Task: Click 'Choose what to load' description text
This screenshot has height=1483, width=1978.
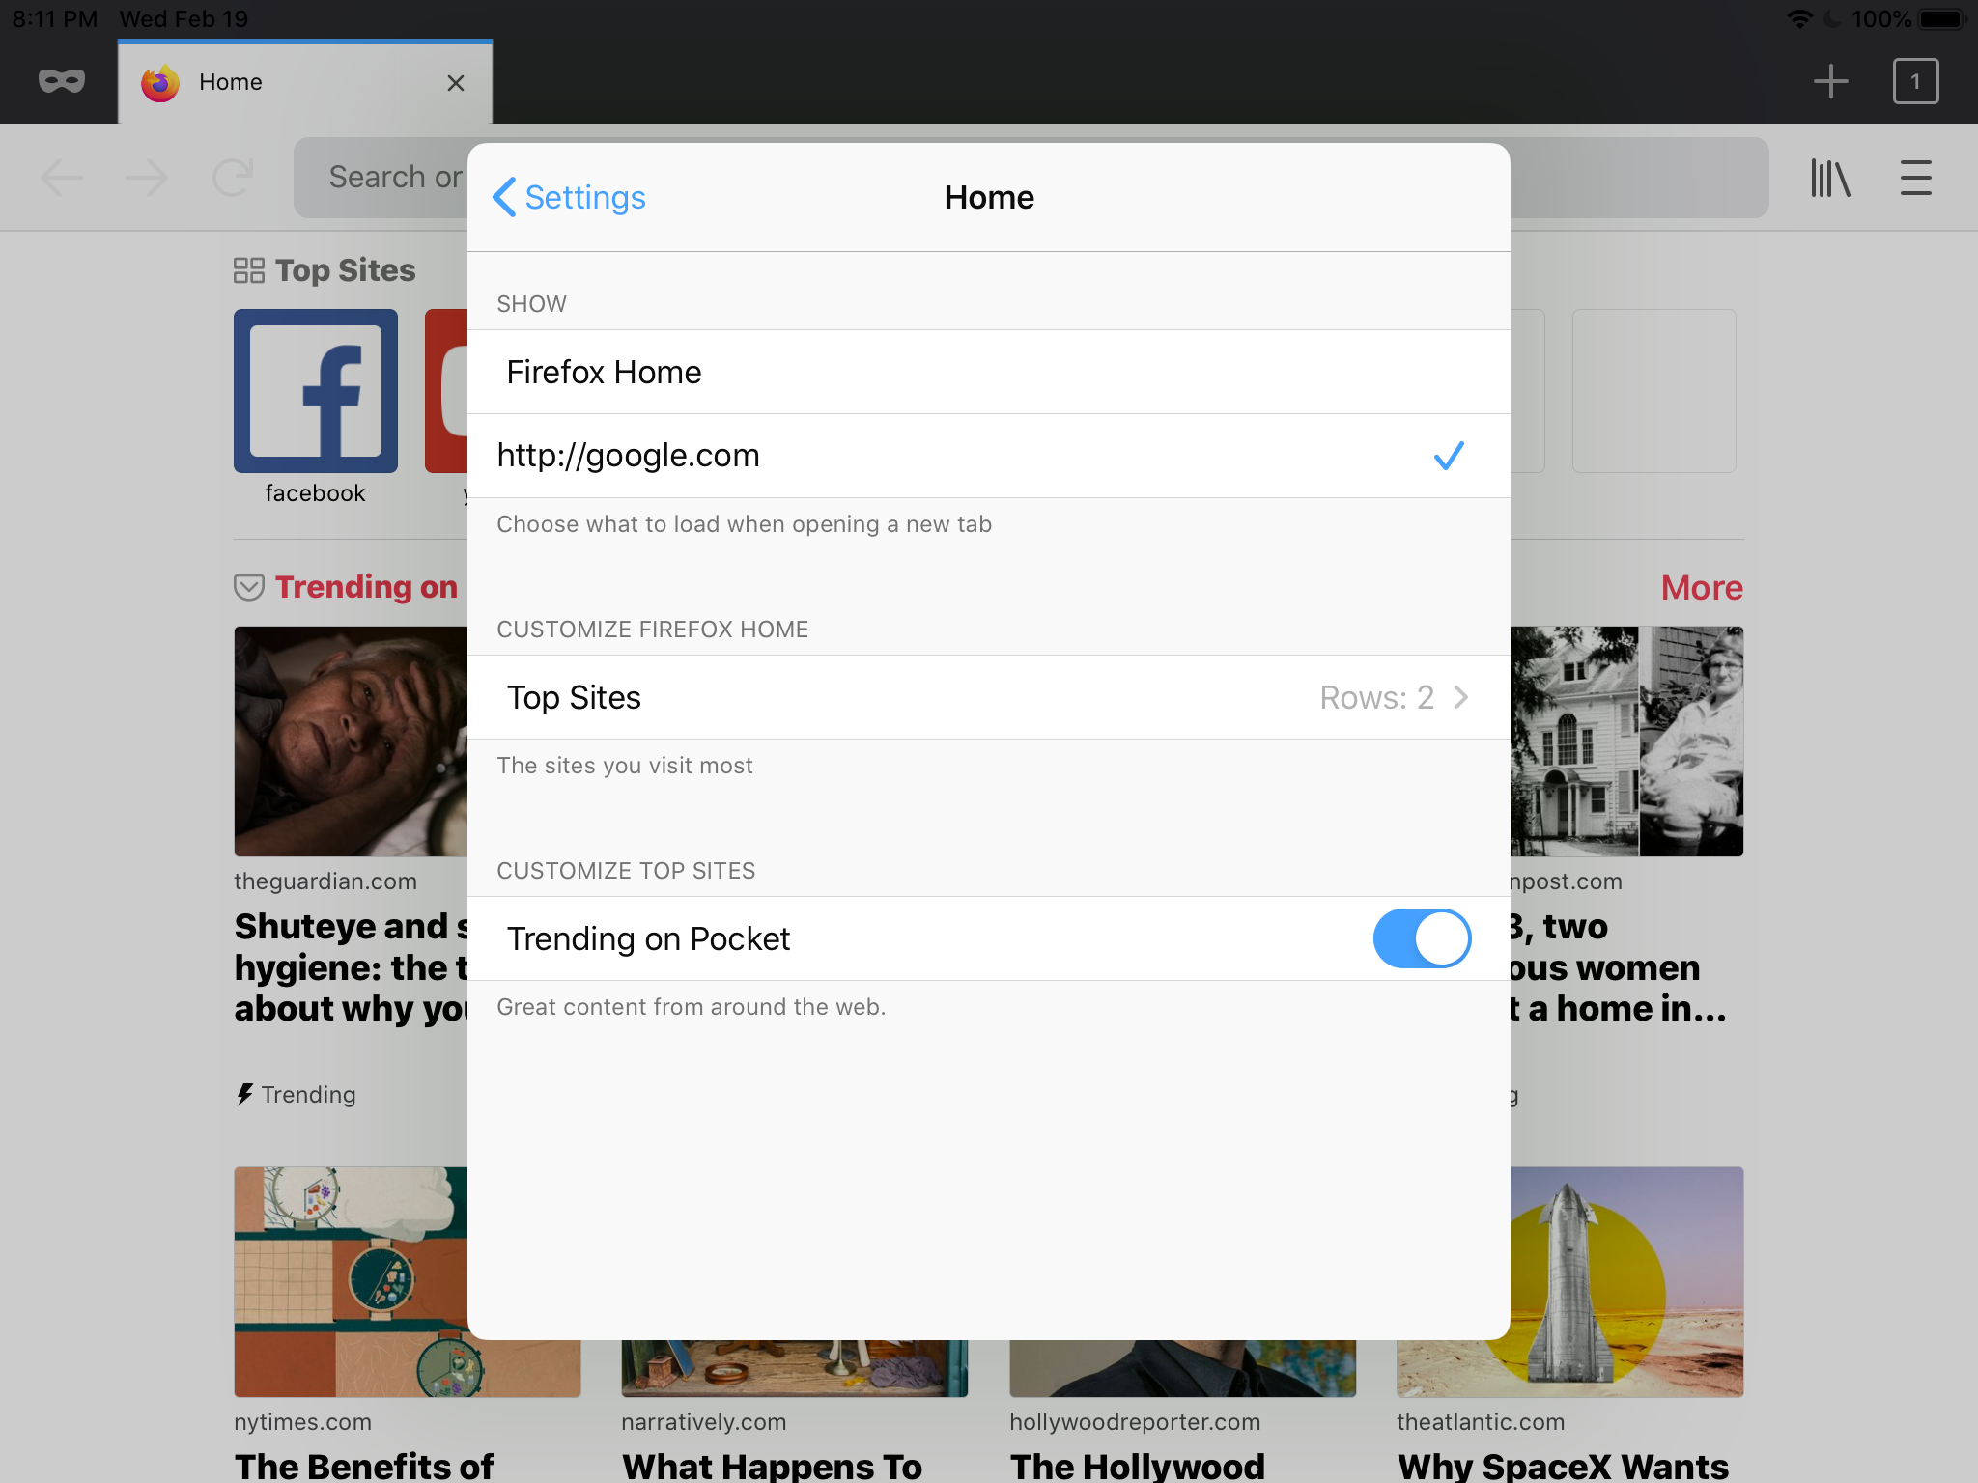Action: tap(745, 524)
